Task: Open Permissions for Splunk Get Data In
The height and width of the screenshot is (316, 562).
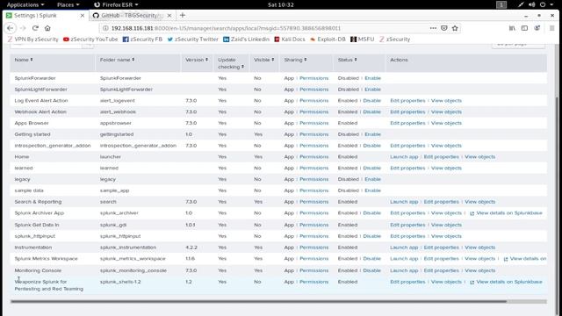Action: (314, 225)
